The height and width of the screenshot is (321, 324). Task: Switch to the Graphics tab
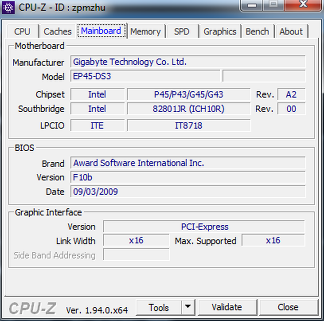pyautogui.click(x=220, y=32)
